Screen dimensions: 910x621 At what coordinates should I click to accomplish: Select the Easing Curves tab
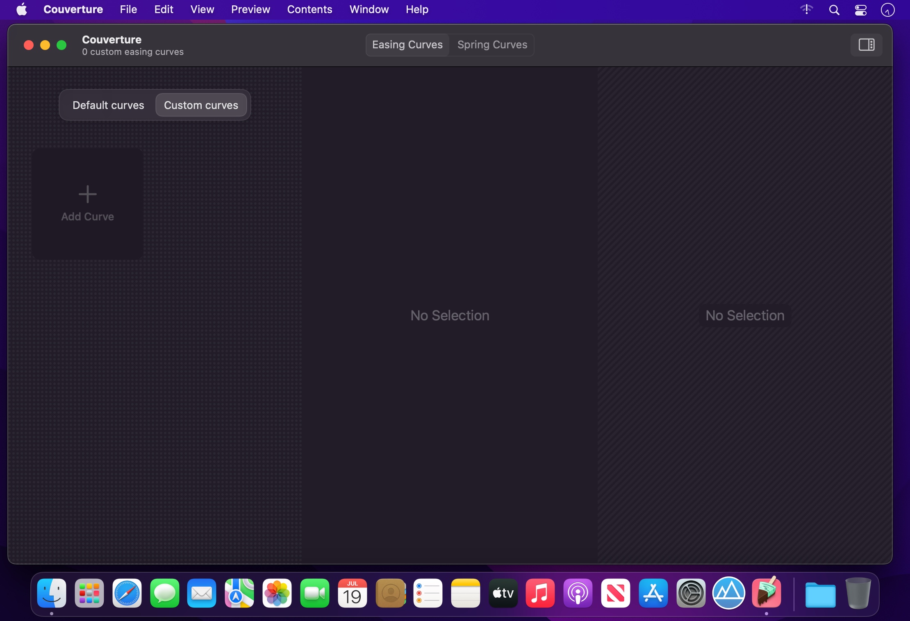[407, 45]
